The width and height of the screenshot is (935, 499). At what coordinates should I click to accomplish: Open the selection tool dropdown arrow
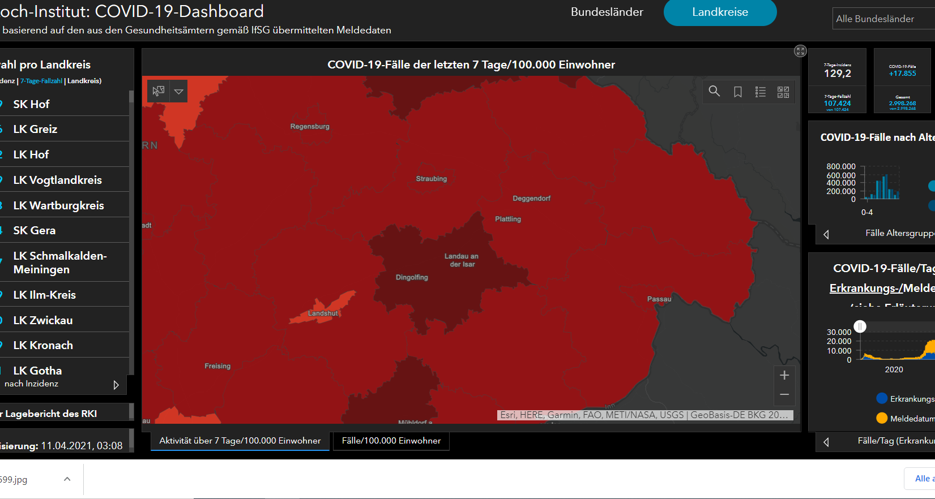tap(179, 91)
